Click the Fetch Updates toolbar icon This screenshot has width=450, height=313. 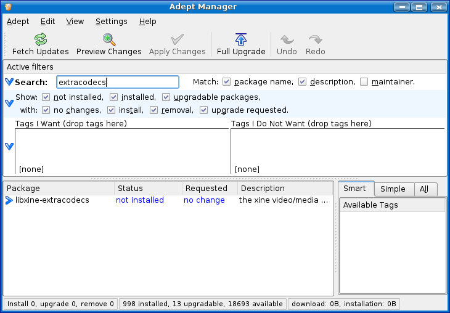(x=41, y=39)
